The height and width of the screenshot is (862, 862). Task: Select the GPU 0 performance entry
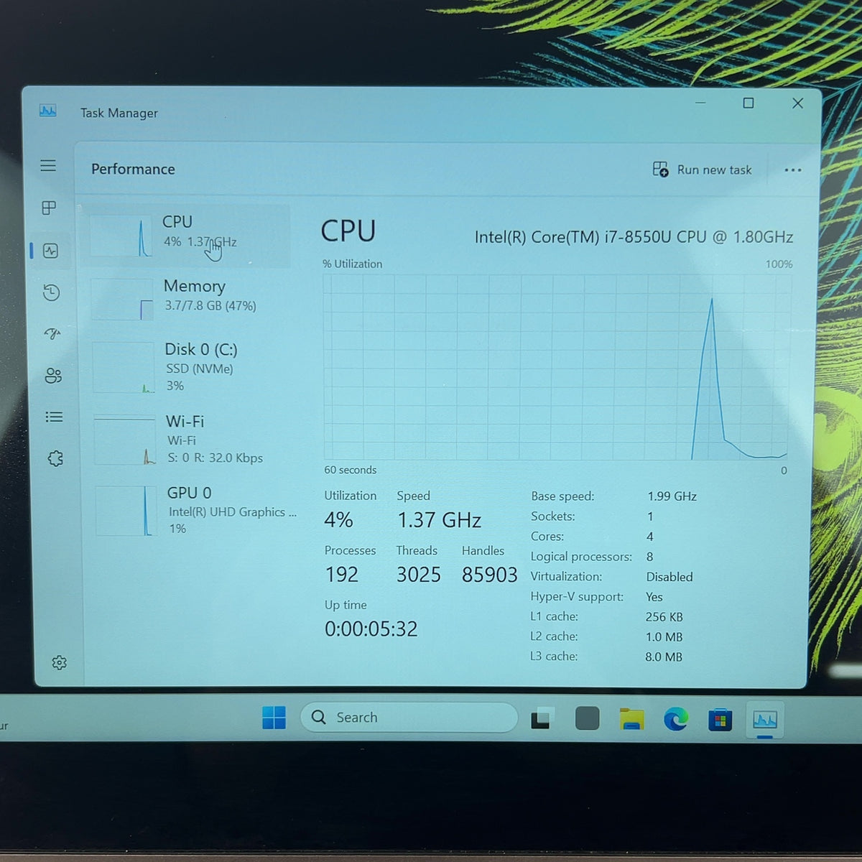(196, 510)
